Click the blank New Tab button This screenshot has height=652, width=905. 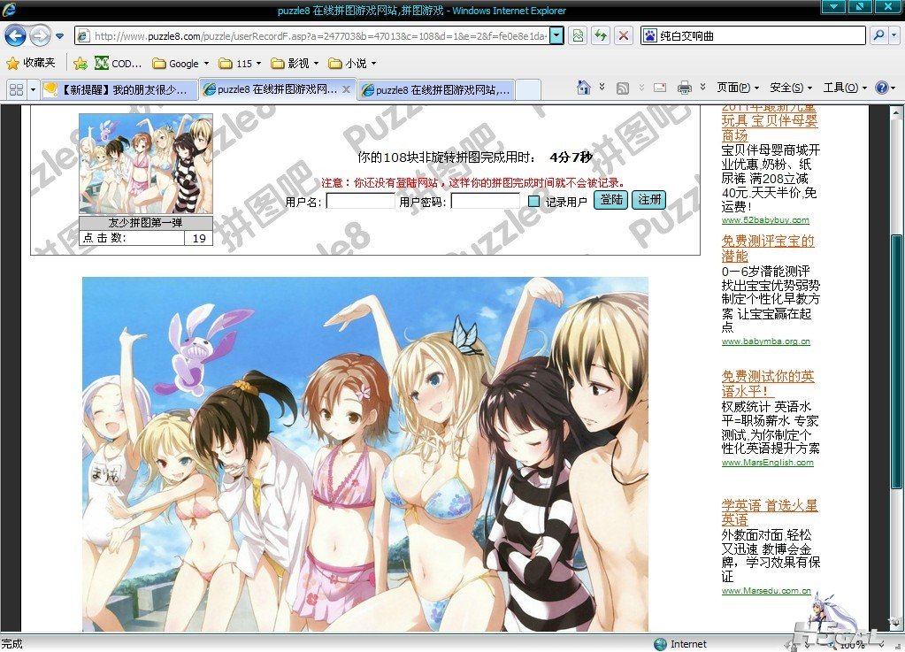528,89
